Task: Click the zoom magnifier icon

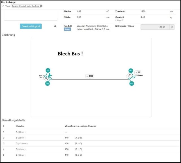Action: click(55, 26)
